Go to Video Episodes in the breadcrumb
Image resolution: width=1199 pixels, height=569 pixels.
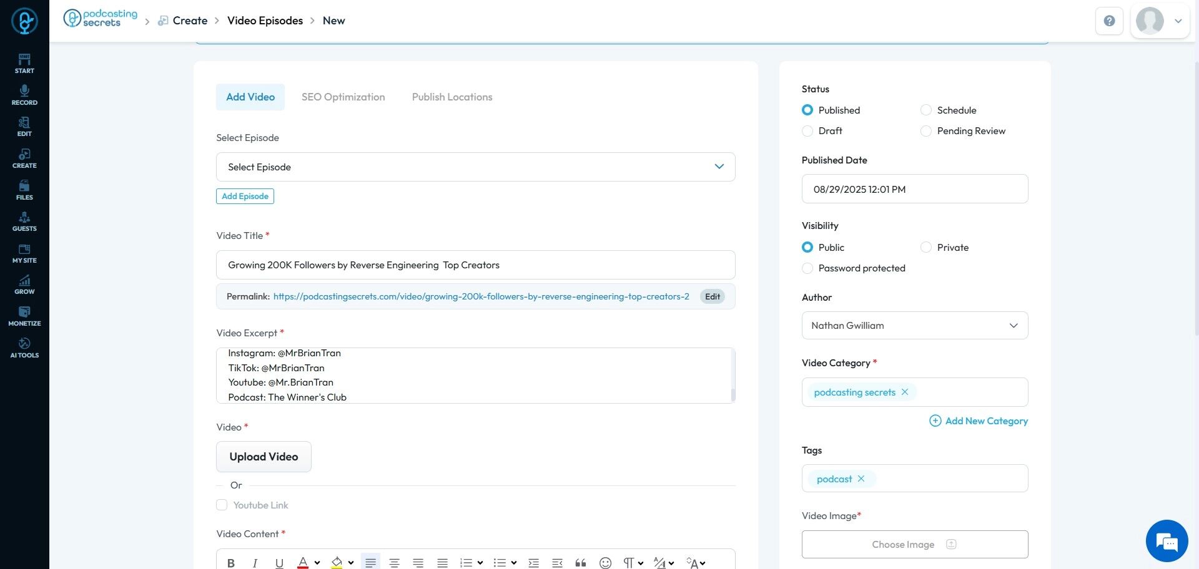(265, 21)
